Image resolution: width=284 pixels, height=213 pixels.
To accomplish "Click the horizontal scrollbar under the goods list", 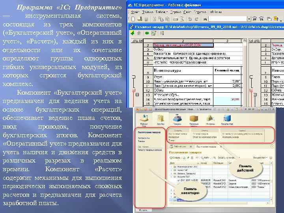I will pyautogui.click(x=219, y=203).
